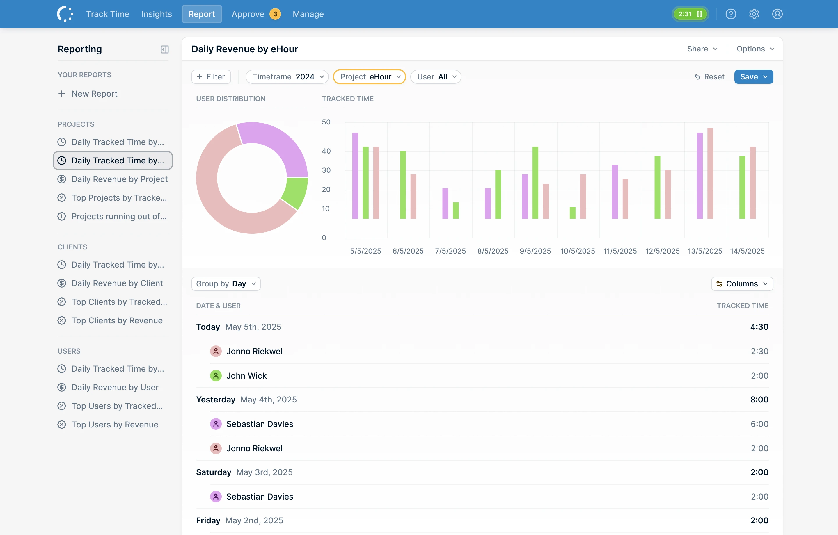Click the app logo in top bar

click(65, 14)
